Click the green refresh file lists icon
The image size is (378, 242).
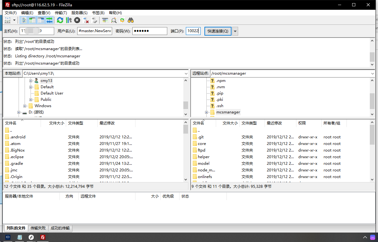[60, 20]
